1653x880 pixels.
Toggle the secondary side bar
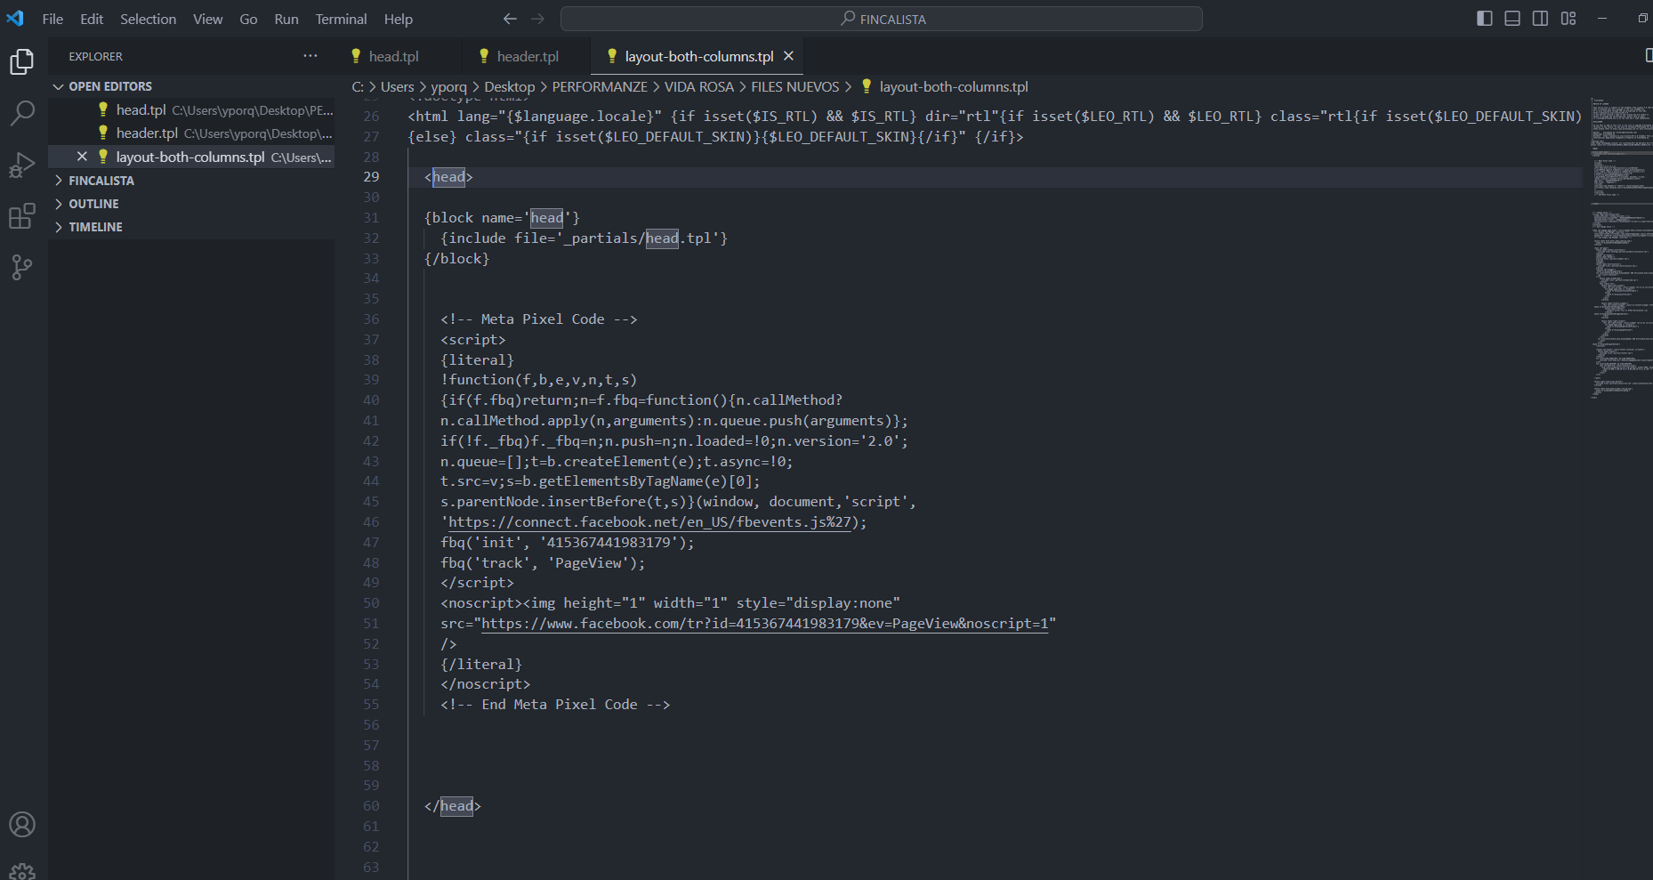1540,19
